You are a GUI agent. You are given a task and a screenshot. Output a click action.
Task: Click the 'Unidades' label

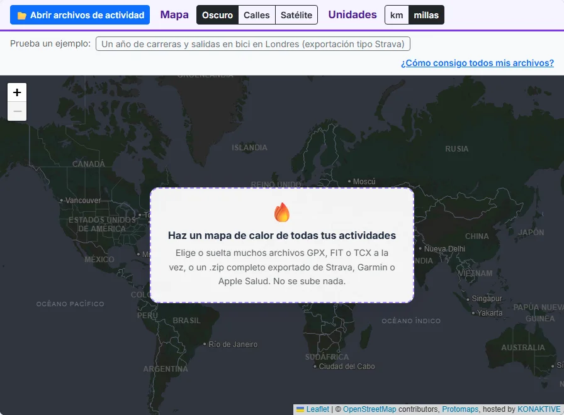click(352, 14)
